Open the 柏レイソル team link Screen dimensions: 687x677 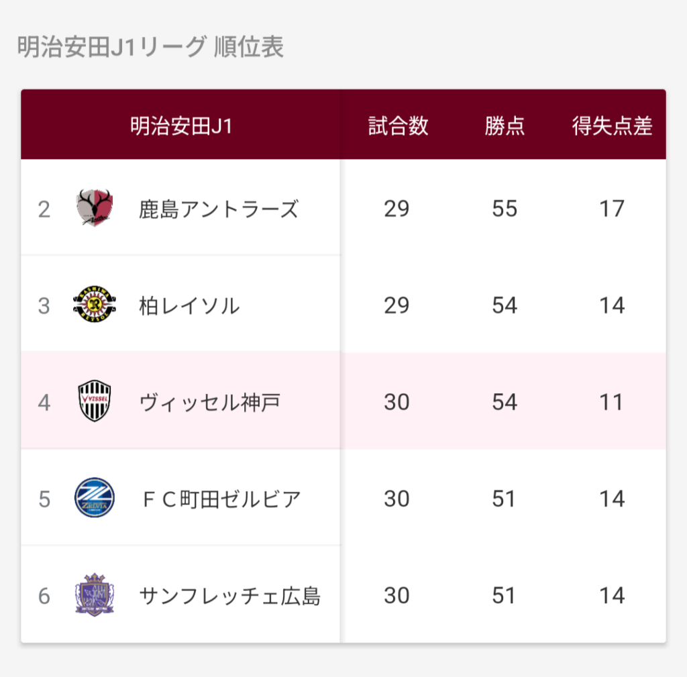pyautogui.click(x=189, y=306)
